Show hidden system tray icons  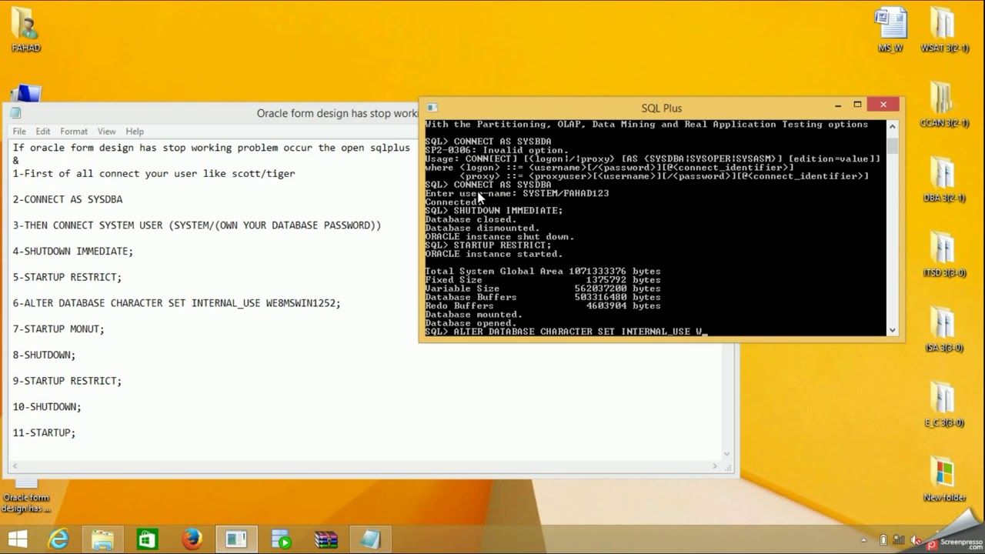(864, 540)
